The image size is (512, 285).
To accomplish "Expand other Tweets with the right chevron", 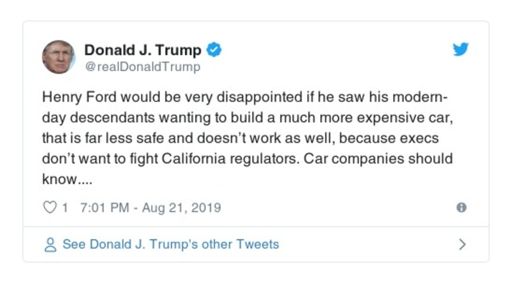I will point(462,245).
